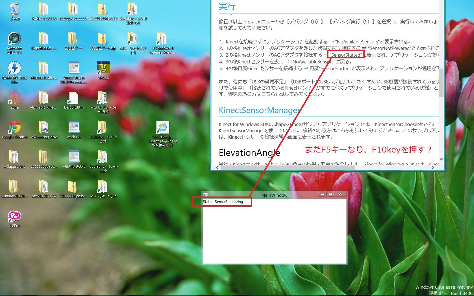The height and width of the screenshot is (296, 474).
Task: Select the Solution - ショートカット icon
Action: click(103, 132)
